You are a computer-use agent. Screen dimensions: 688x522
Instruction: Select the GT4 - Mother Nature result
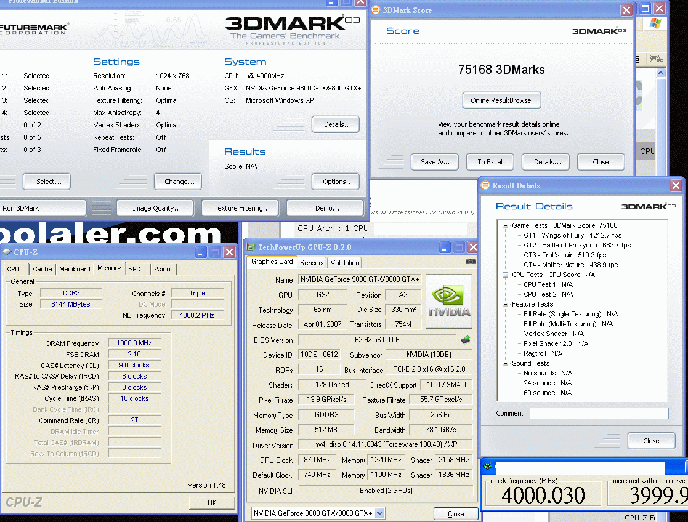click(570, 265)
